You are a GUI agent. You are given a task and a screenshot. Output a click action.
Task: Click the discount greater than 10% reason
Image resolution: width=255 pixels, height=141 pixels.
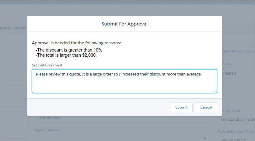point(69,50)
